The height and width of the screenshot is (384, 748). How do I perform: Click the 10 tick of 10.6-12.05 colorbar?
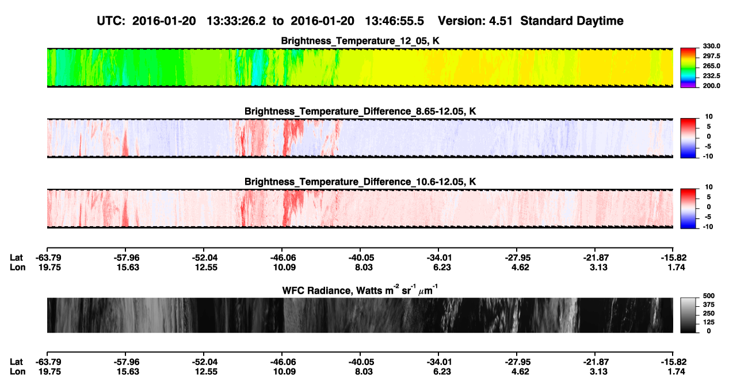(x=708, y=187)
